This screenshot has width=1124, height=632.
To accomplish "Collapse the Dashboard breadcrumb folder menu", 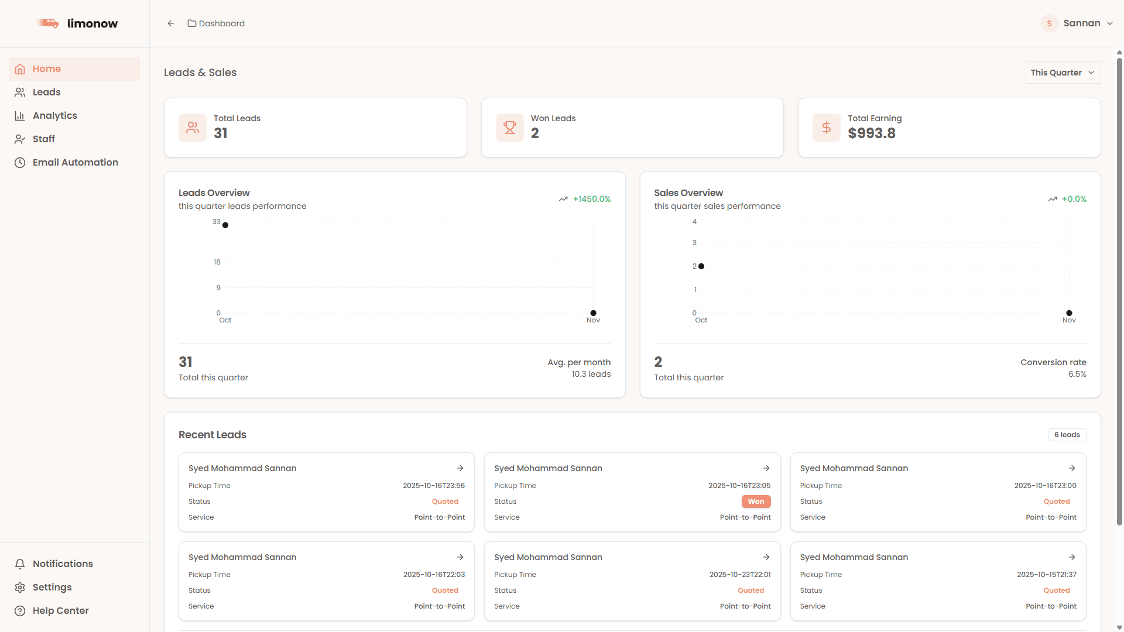I will tap(192, 23).
